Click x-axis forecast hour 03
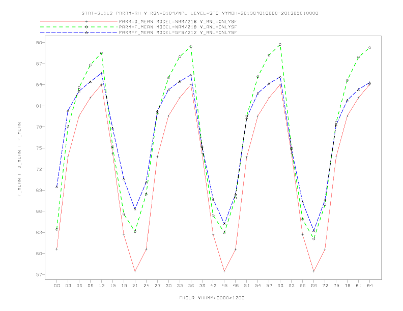This screenshot has width=403, height=311. [x=68, y=286]
